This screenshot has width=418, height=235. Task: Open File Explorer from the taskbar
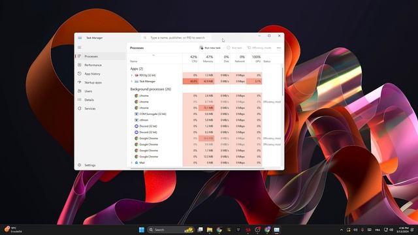click(x=210, y=230)
